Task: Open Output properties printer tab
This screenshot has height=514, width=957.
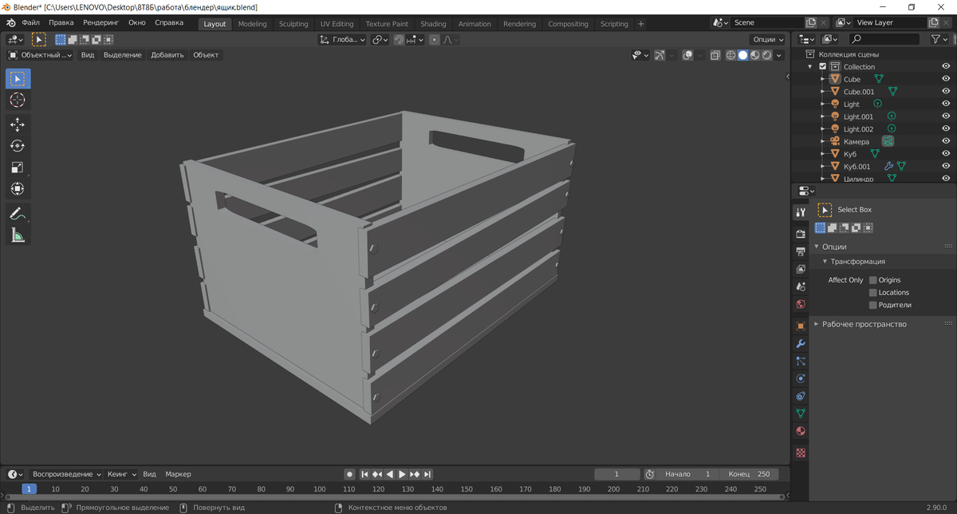Action: [x=801, y=251]
